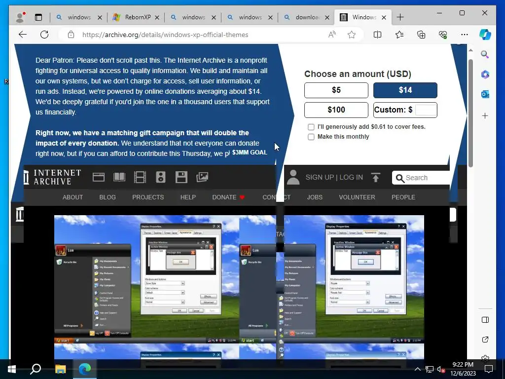This screenshot has height=379, width=505.
Task: Open the Microsoft 365 sidebar icon
Action: tap(485, 75)
